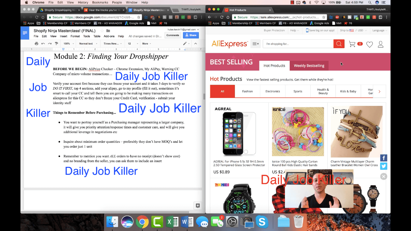411x231 pixels.
Task: Click the I'm shopping for search field
Action: (x=298, y=44)
